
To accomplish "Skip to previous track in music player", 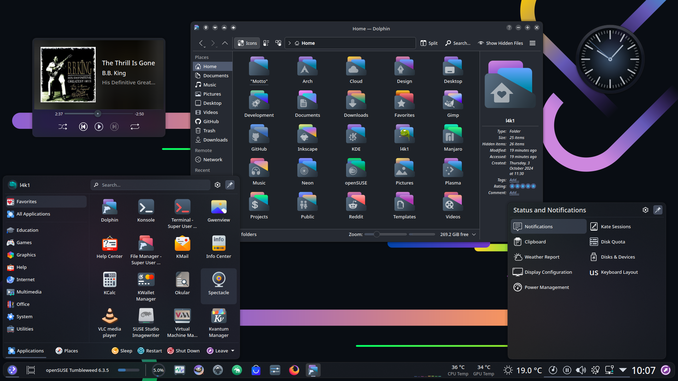I will (83, 127).
